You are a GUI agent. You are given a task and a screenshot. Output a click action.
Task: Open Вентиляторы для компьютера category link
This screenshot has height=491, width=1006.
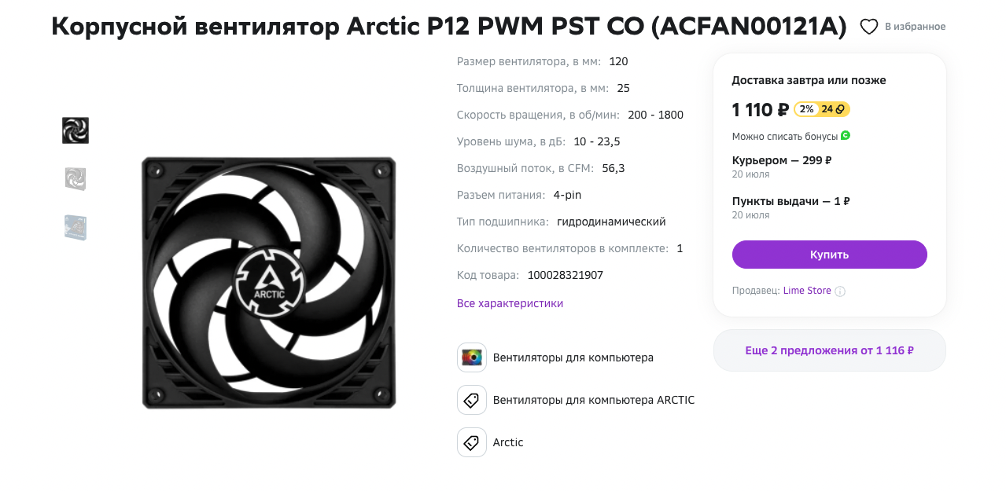click(x=573, y=357)
